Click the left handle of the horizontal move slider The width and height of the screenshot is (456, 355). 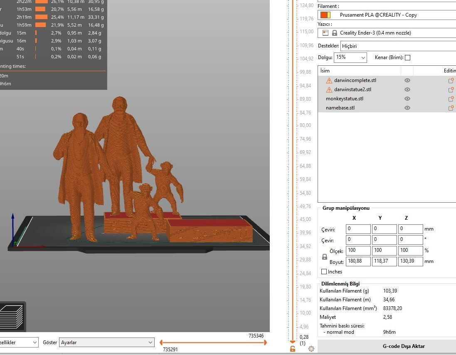pos(161,343)
